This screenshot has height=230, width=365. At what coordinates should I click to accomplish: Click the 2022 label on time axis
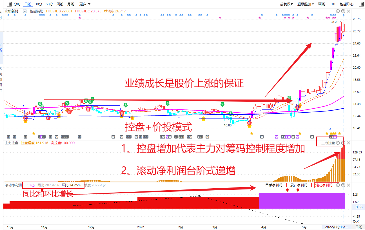[141, 227]
